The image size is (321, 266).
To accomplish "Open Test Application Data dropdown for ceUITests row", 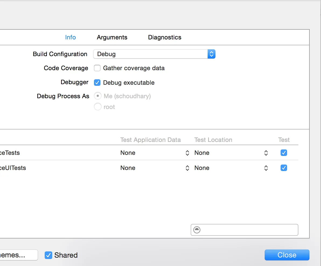I will point(155,168).
